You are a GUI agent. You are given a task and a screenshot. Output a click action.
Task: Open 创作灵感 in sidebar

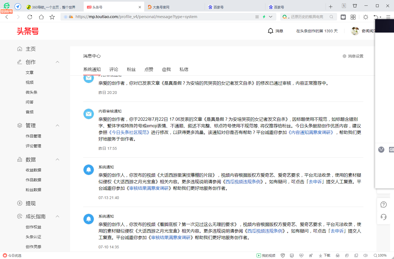coord(33,247)
